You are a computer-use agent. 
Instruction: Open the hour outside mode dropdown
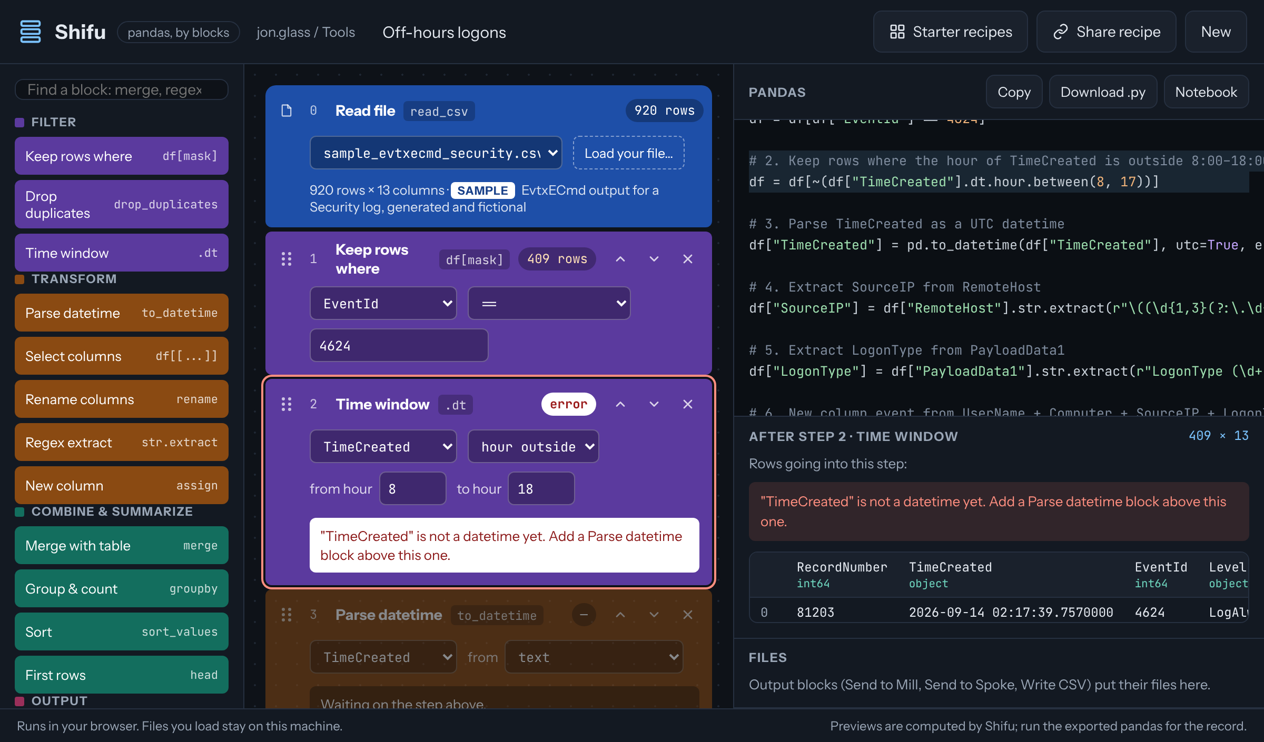[x=533, y=447]
